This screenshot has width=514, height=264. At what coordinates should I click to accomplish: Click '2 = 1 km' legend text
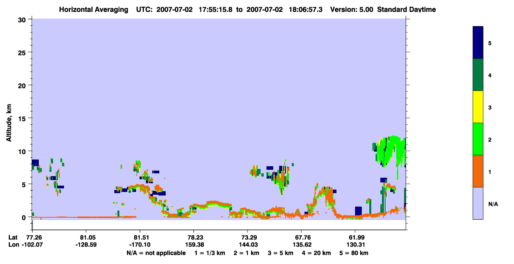click(247, 253)
